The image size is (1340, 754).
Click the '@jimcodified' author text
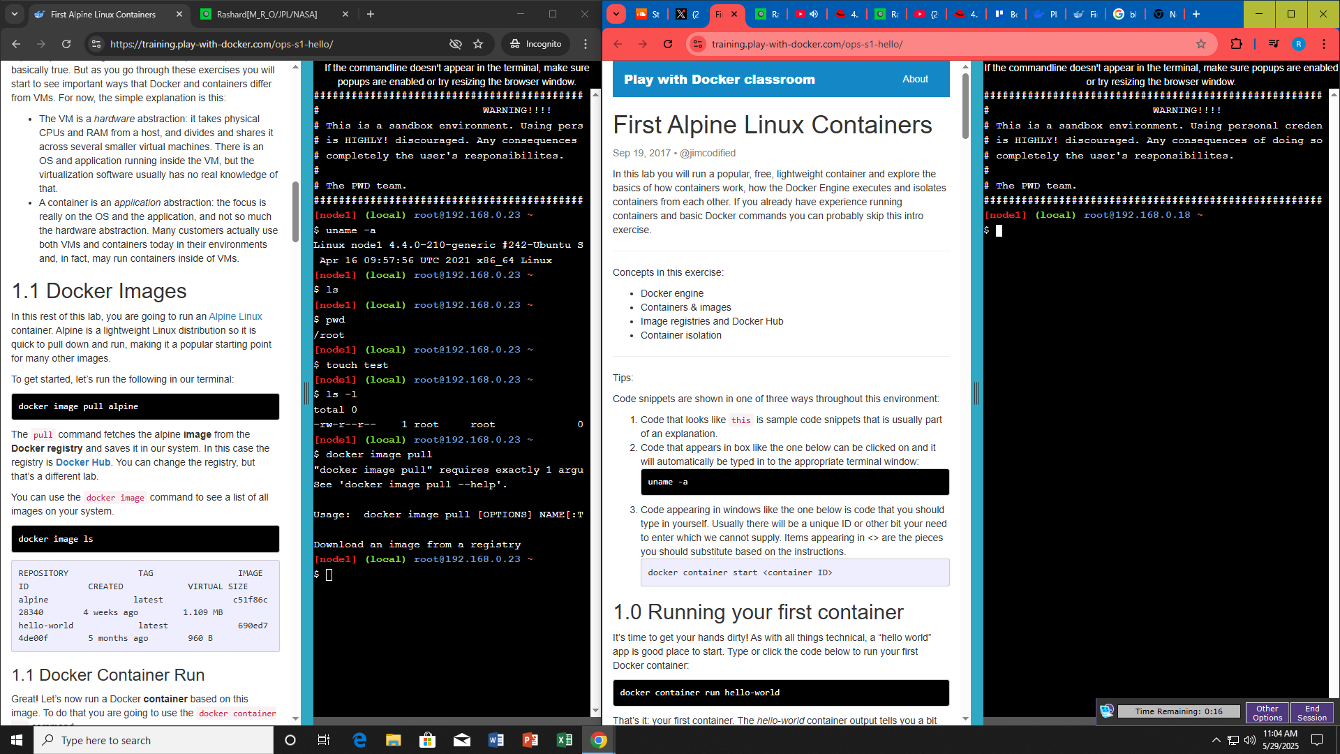[707, 153]
